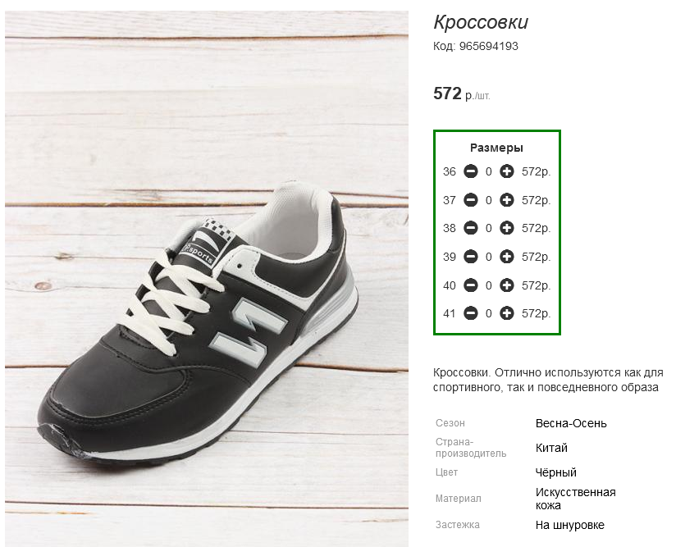Click the Кроссовки product title
Viewport: 676px width, 547px height.
tap(481, 22)
